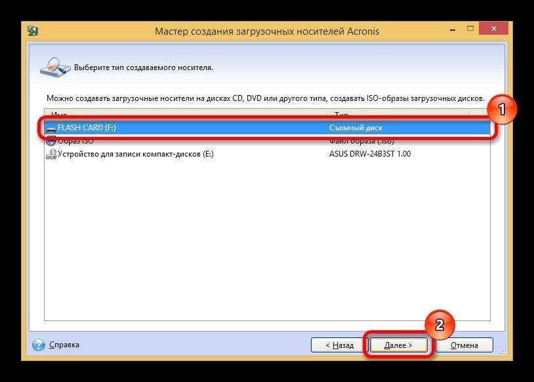This screenshot has width=534, height=382.
Task: Click the ASUS DRW-24B3ST 1.00 type cell
Action: (x=370, y=154)
